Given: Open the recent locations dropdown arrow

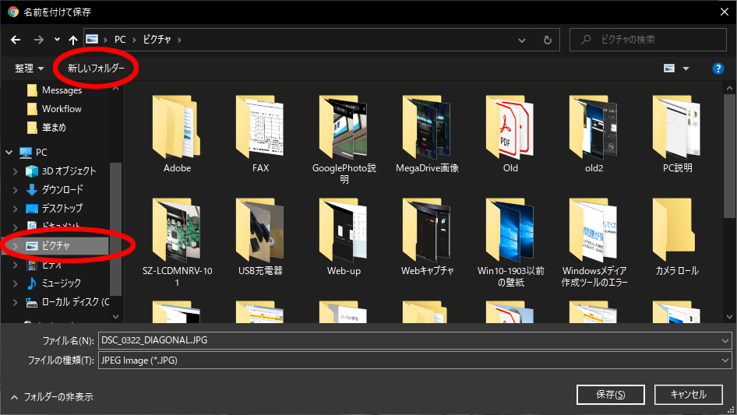Looking at the screenshot, I should pos(57,39).
